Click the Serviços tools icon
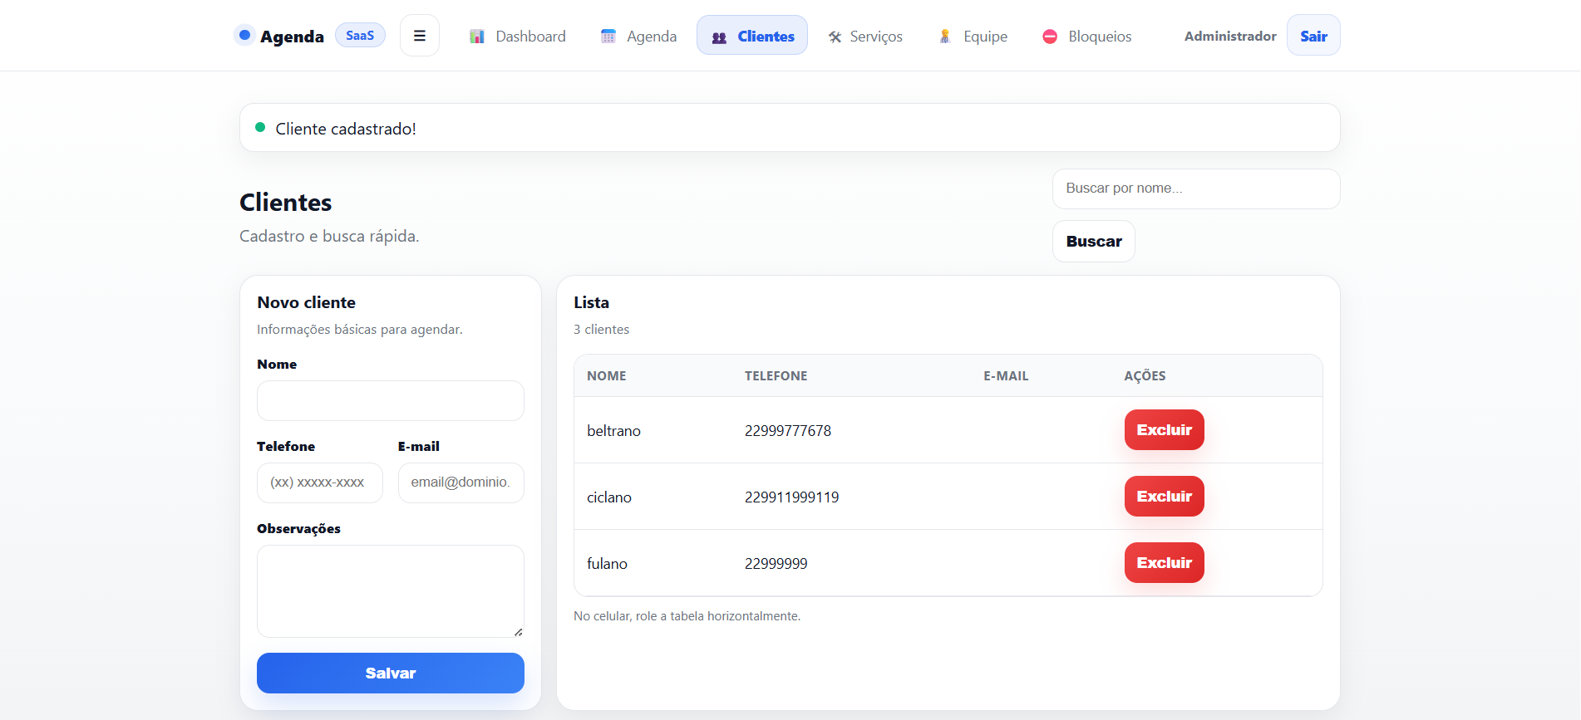Image resolution: width=1581 pixels, height=720 pixels. pyautogui.click(x=835, y=37)
